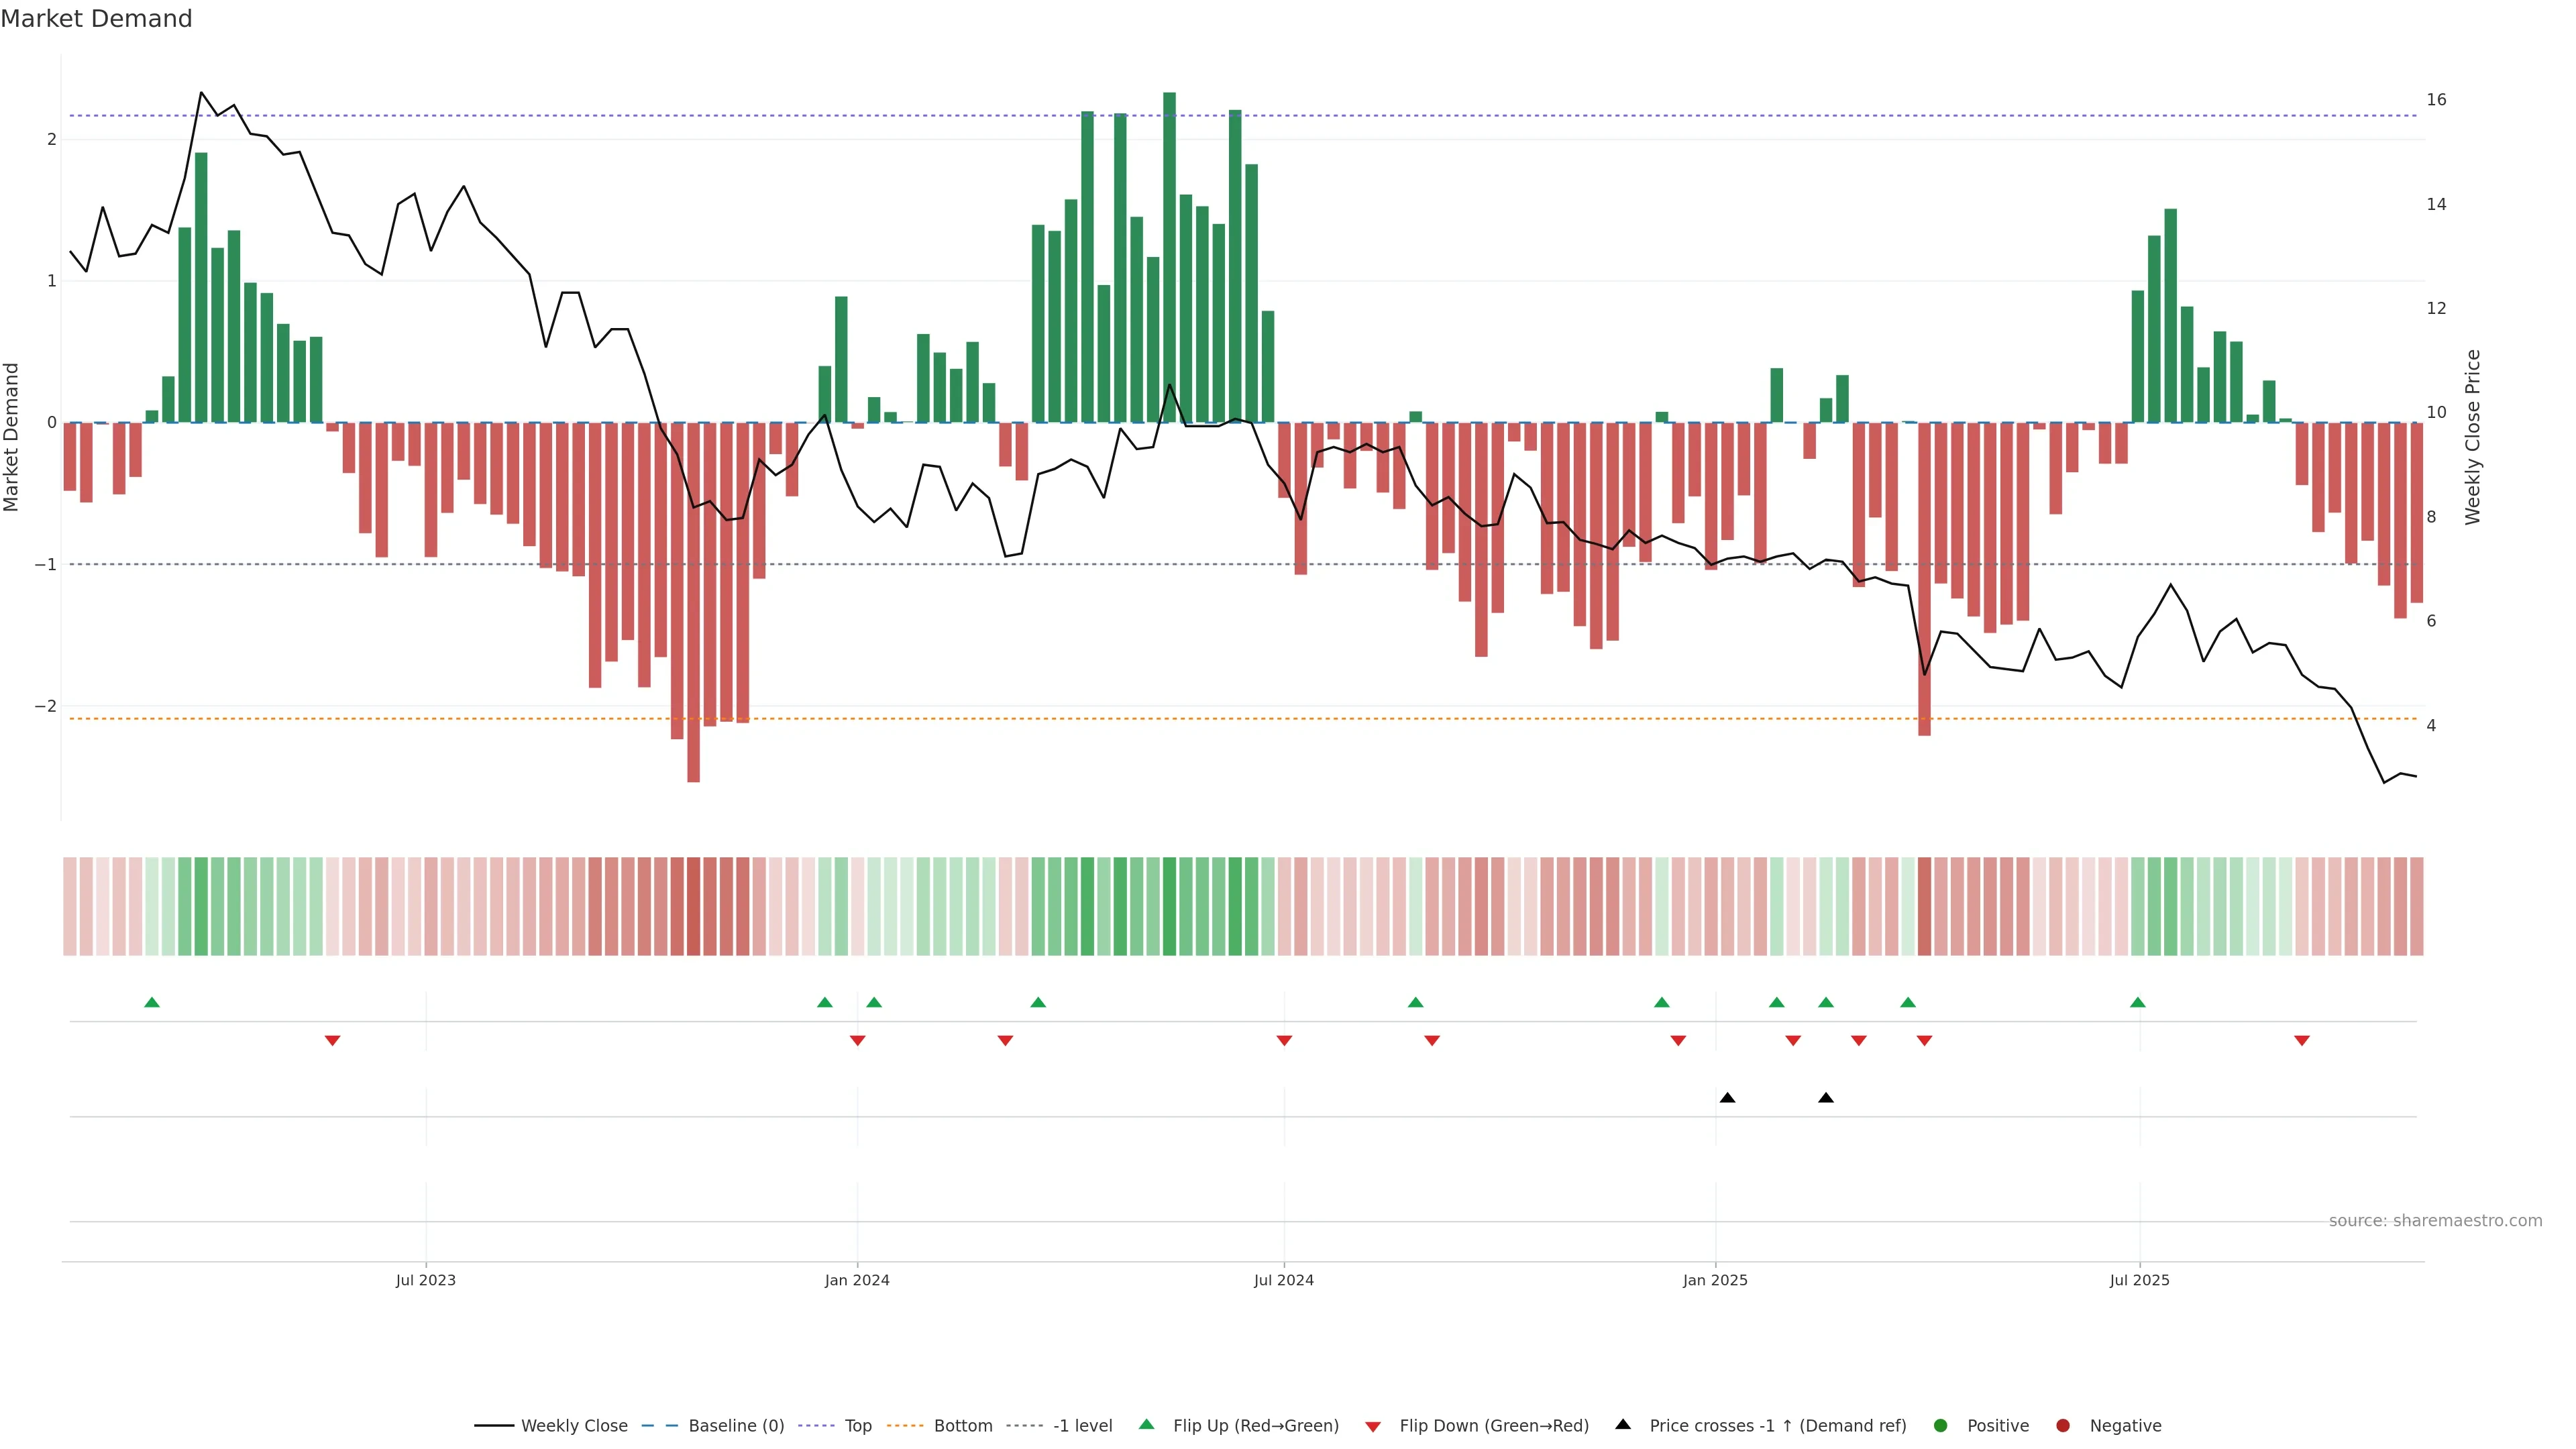Click the first green flip-up triangle marker
Screen dimensions: 2576x1449
pos(152,1002)
